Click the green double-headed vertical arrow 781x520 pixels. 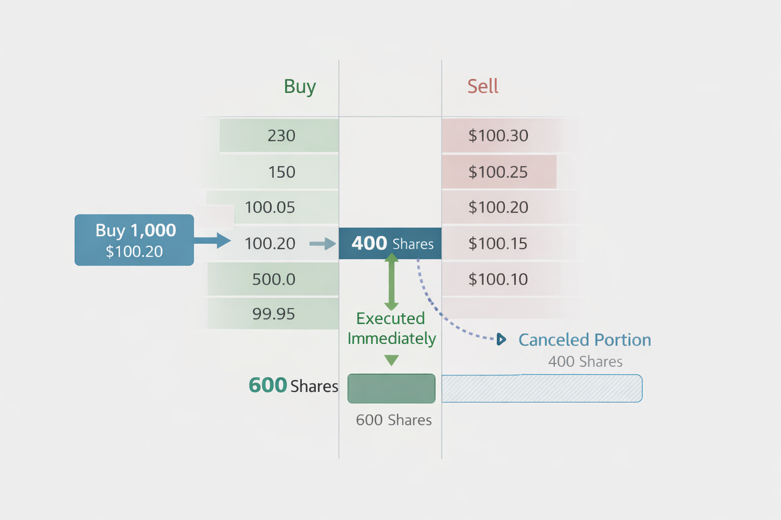[391, 282]
